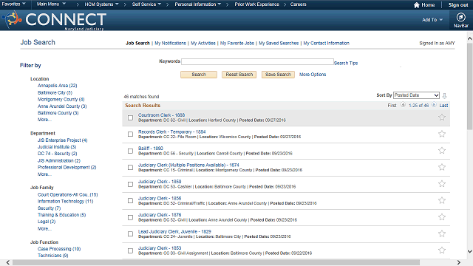Open the Courtroom Clerk - 1888 posting
This screenshot has width=473, height=266.
(161, 115)
